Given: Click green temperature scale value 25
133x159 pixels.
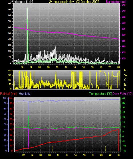Looking at the screenshot, I should tap(124, 112).
